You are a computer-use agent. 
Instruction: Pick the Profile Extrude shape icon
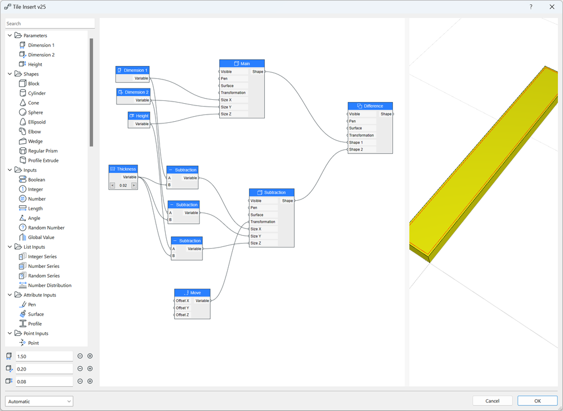[x=23, y=160]
